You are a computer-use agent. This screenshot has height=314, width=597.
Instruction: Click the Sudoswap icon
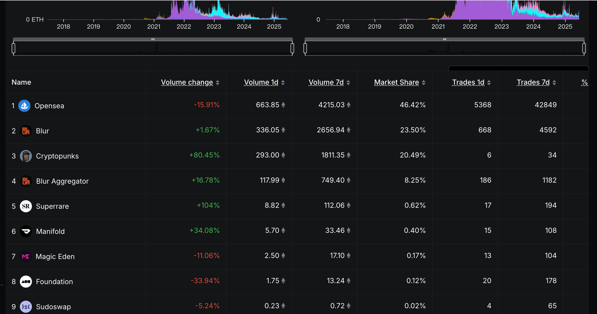[26, 306]
